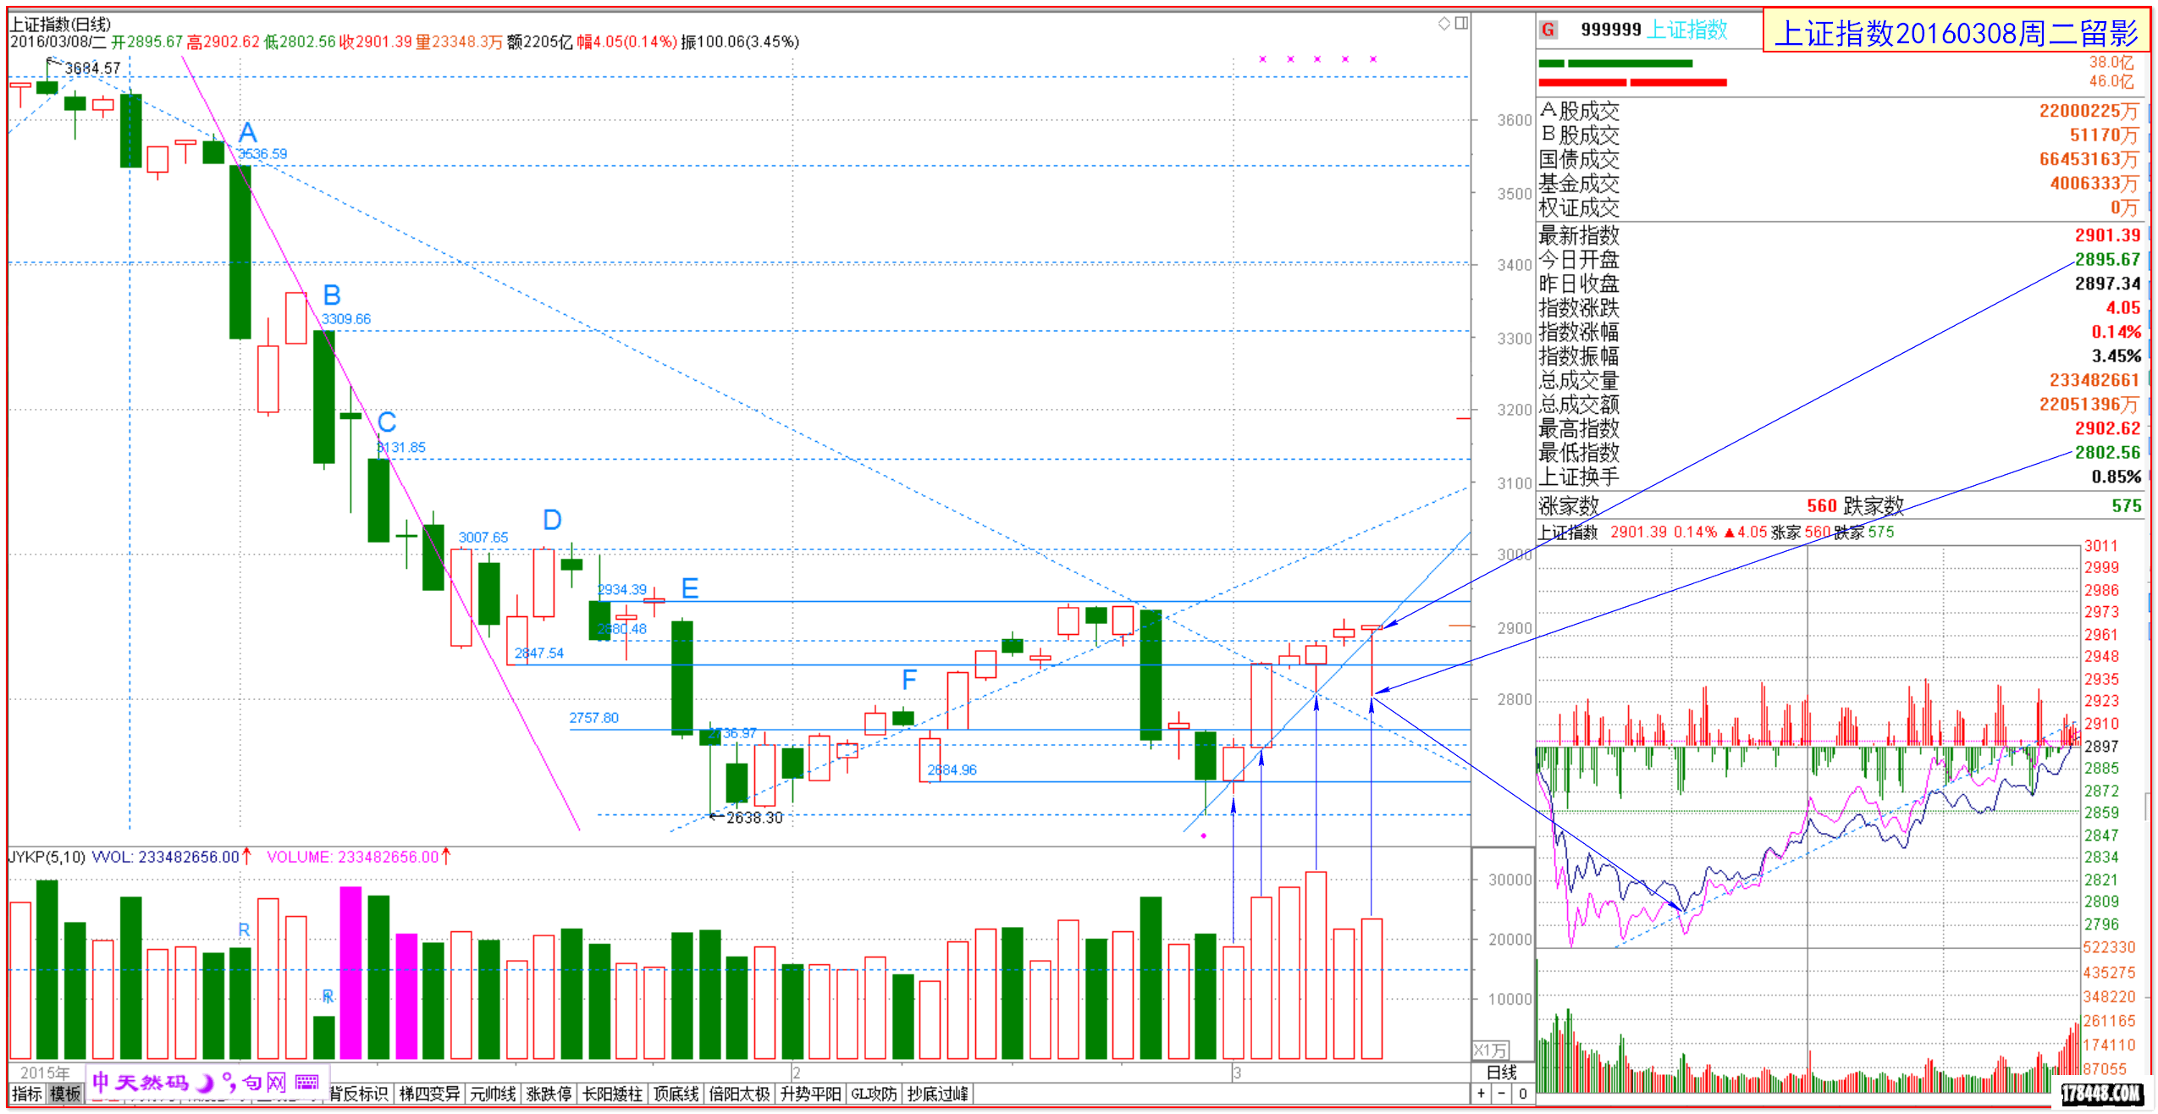Click the B股成交 row label
Image resolution: width=2158 pixels, height=1114 pixels.
[1579, 135]
